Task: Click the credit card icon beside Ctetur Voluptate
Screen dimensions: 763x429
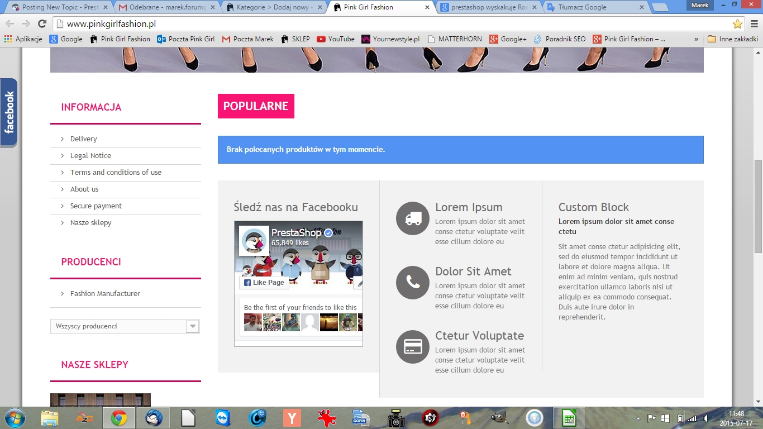Action: click(x=413, y=347)
